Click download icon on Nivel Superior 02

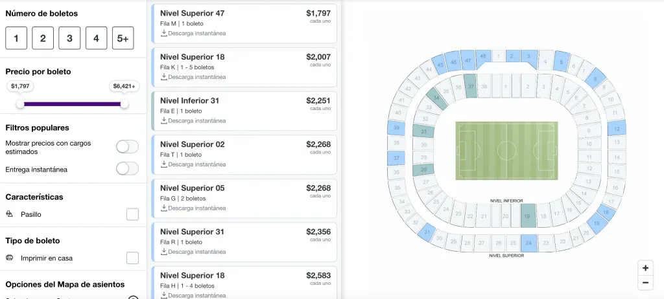point(164,164)
